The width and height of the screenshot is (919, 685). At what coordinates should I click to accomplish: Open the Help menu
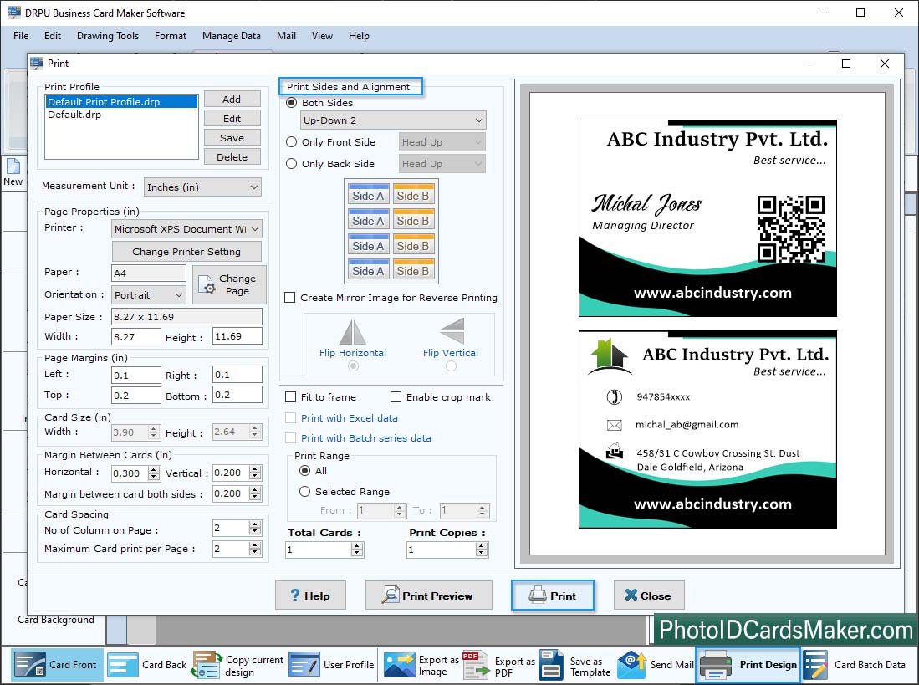coord(359,36)
